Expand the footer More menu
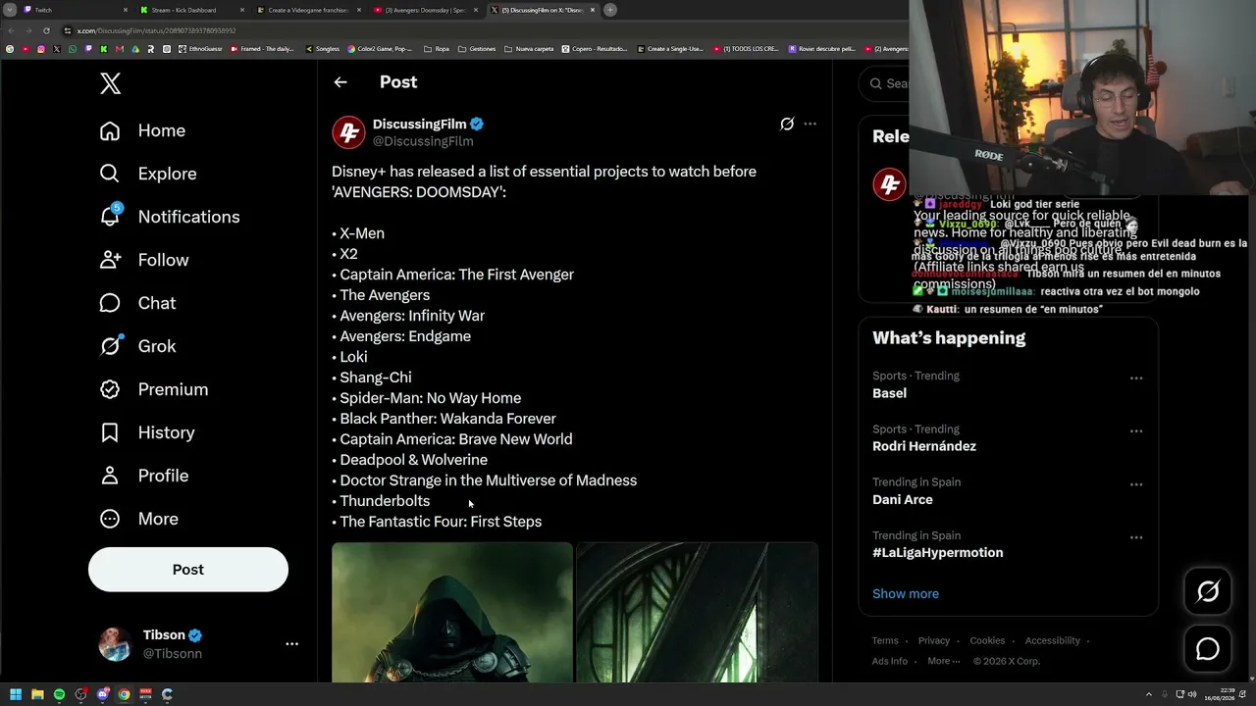 click(944, 661)
